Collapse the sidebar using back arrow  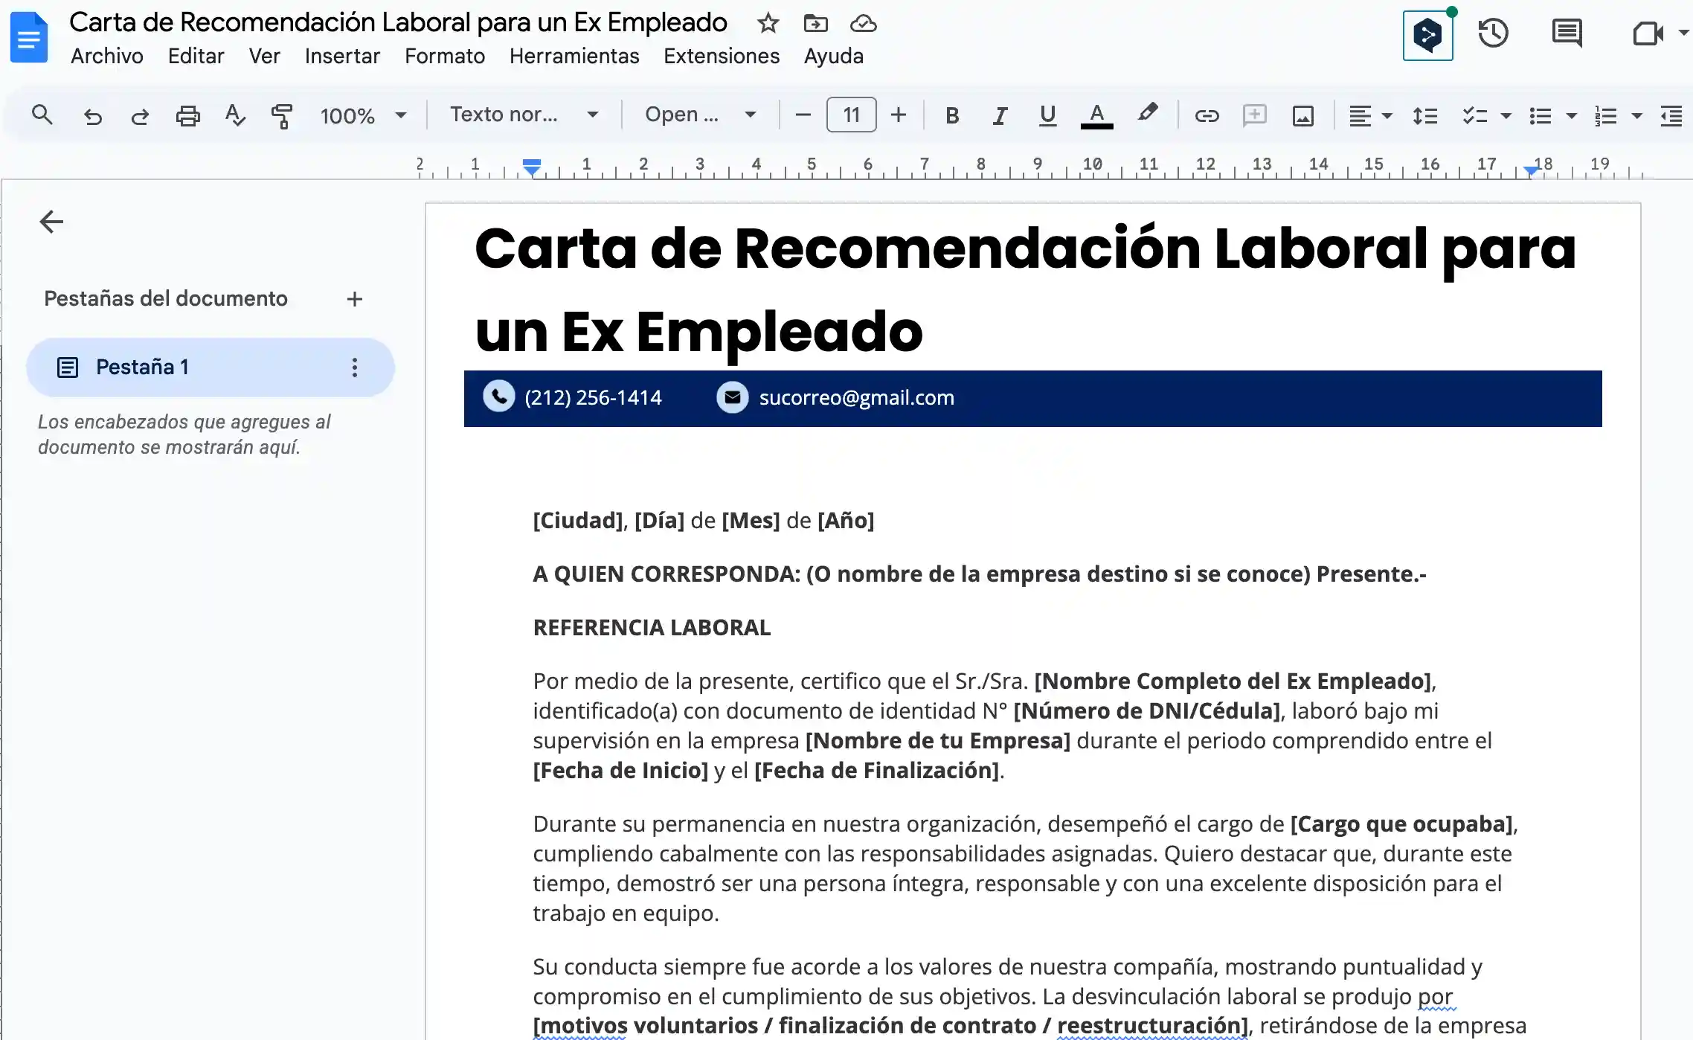[51, 221]
